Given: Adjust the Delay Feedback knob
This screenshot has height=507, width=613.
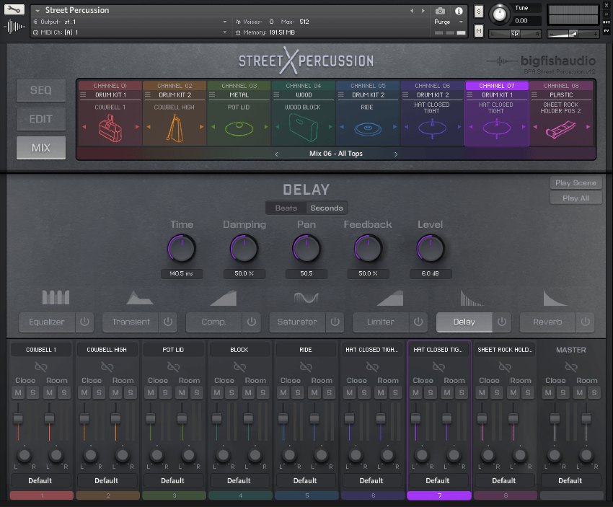Looking at the screenshot, I should 367,249.
